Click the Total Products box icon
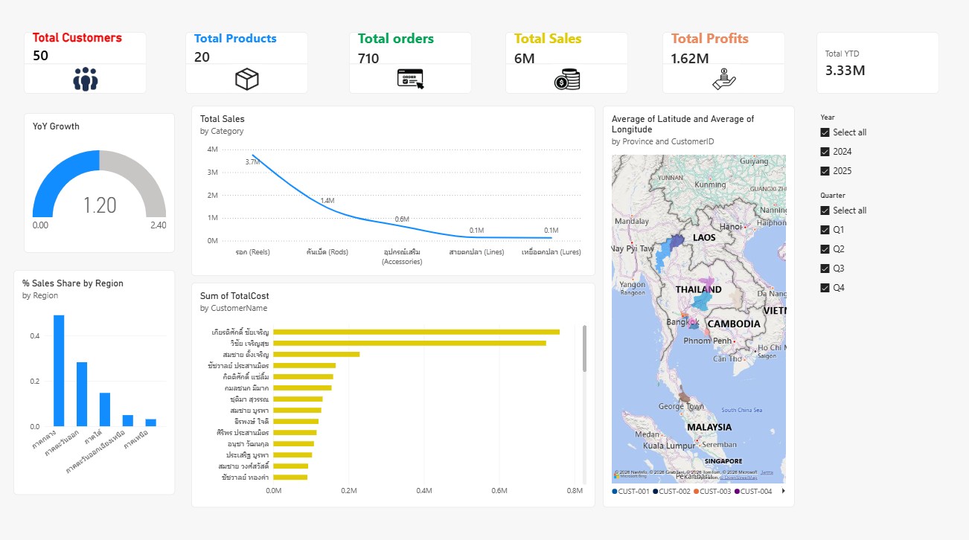 pos(247,79)
